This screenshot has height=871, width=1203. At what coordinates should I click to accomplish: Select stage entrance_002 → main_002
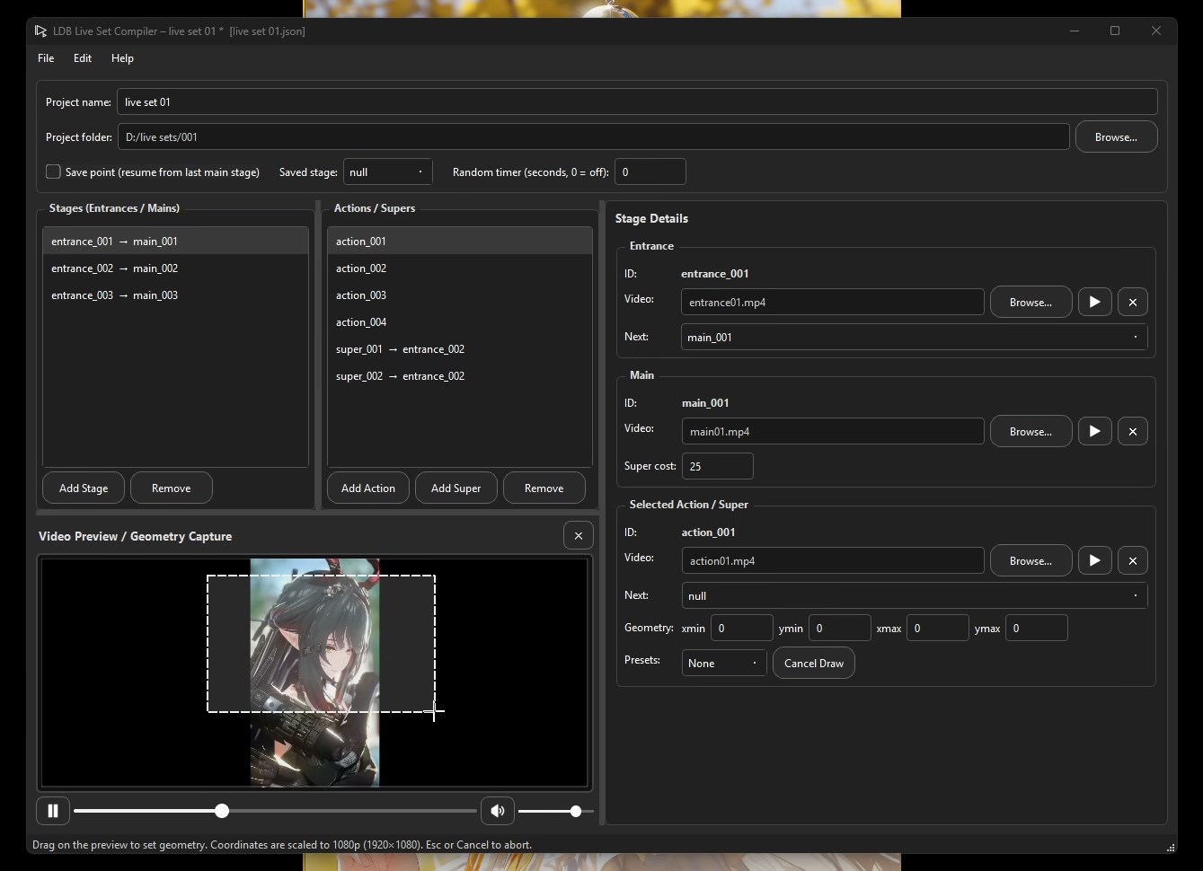175,268
